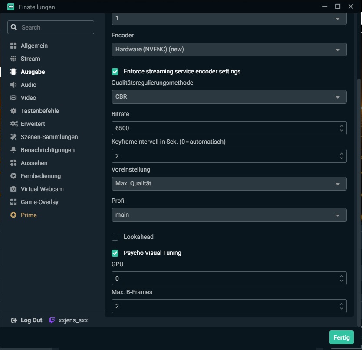Click the Video film icon
This screenshot has height=350, width=362.
point(13,98)
